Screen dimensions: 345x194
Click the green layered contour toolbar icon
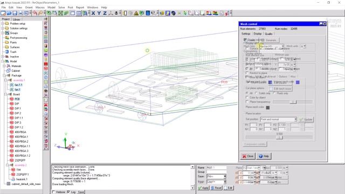tap(216, 13)
